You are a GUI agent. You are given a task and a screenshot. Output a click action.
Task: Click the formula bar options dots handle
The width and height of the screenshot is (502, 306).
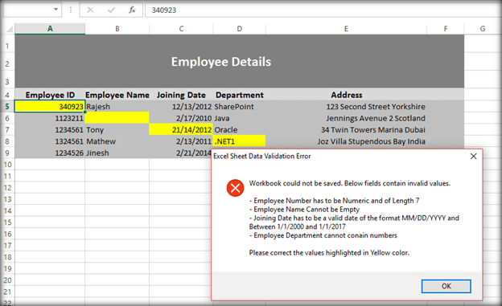(x=71, y=10)
